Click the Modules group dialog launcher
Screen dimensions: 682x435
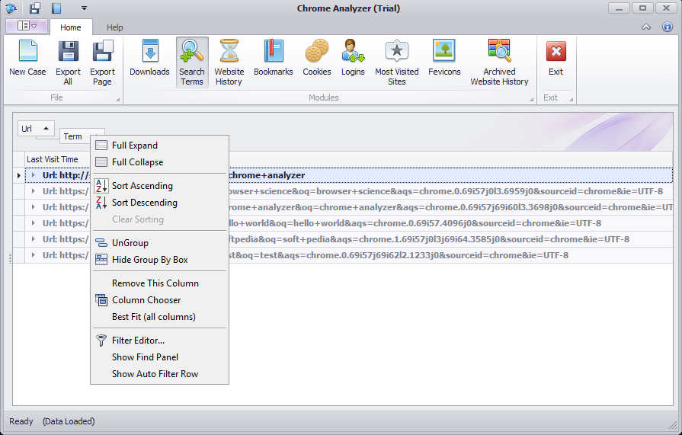click(532, 100)
